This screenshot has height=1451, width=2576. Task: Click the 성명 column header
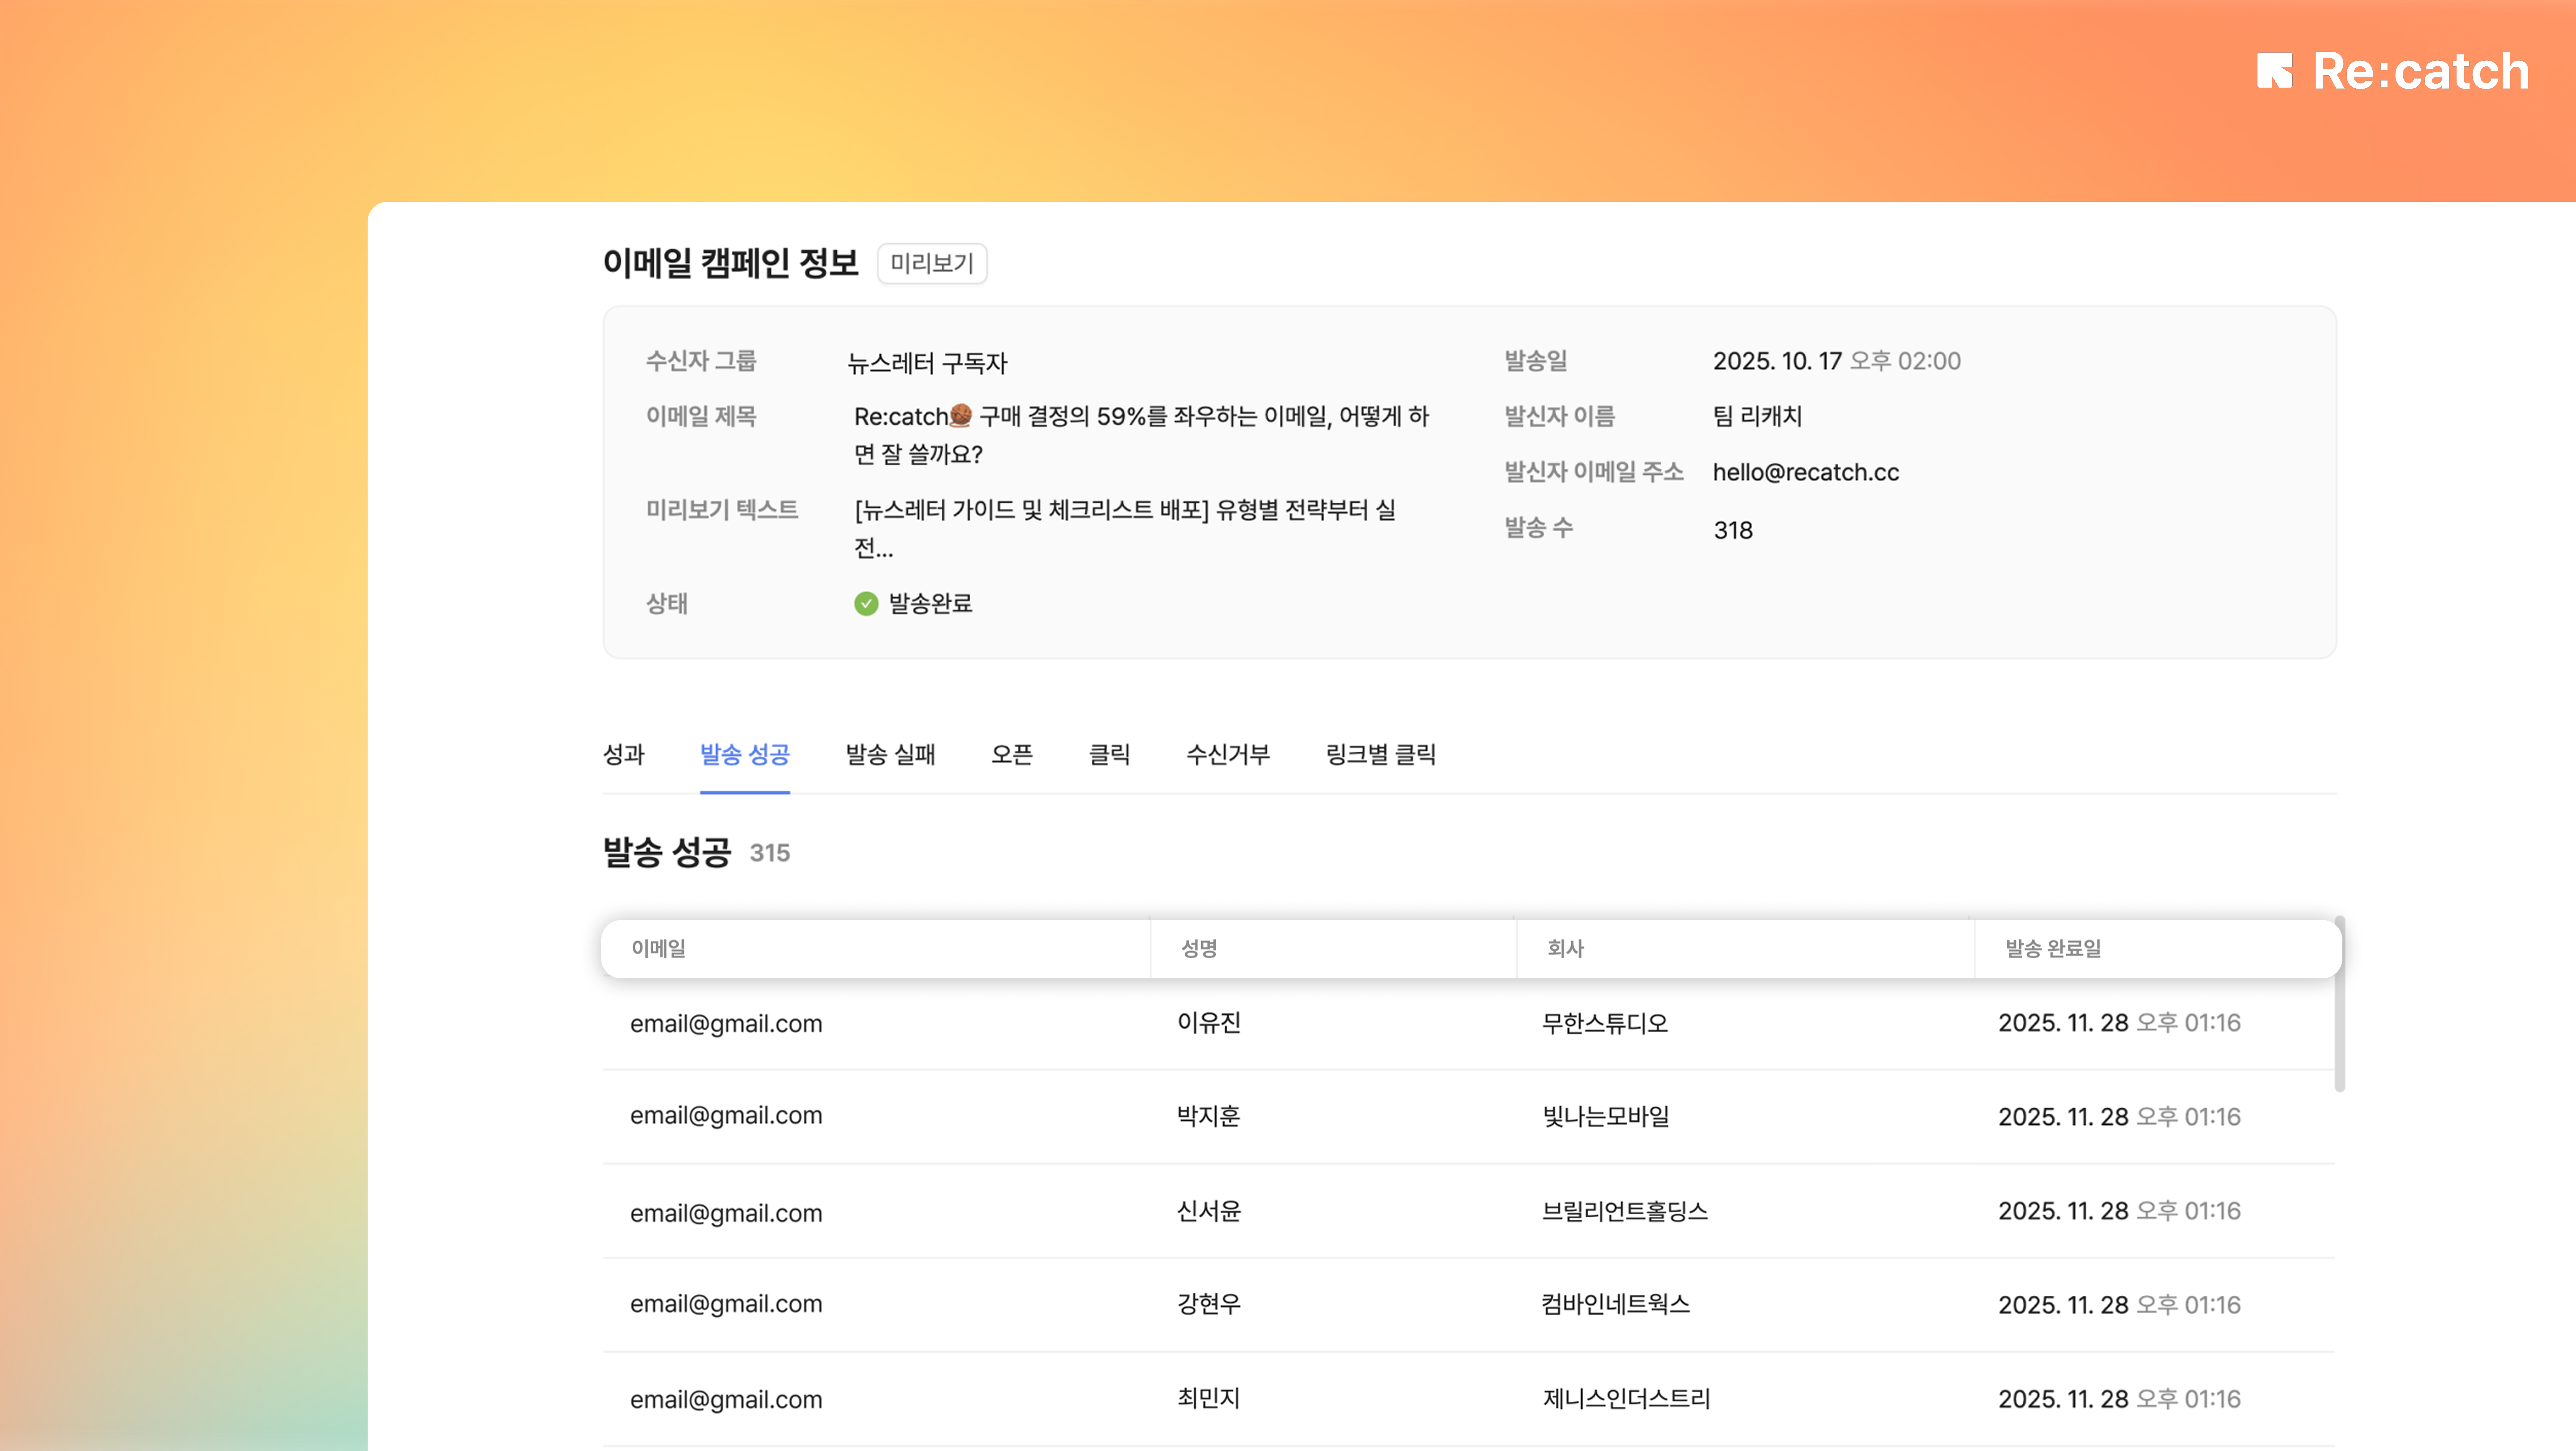point(1199,948)
